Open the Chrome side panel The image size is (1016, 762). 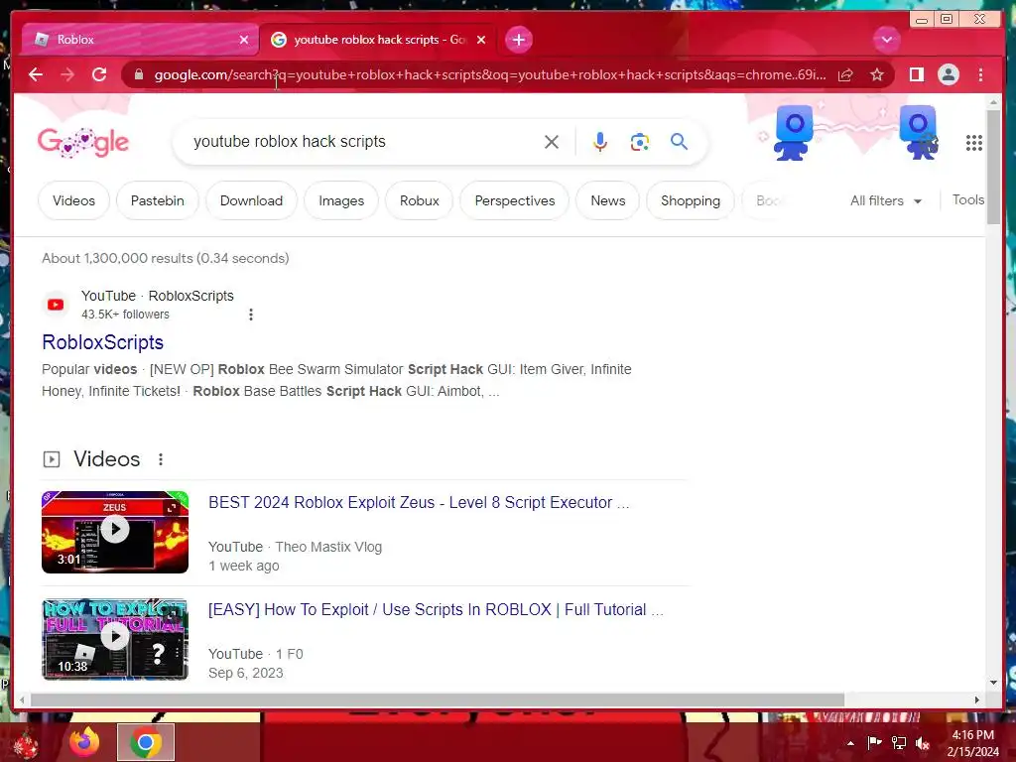point(916,74)
